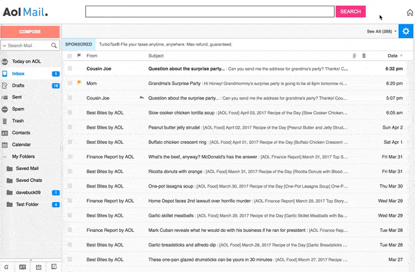This screenshot has width=415, height=272.
Task: Click the Drafts pencil icon
Action: coord(5,86)
